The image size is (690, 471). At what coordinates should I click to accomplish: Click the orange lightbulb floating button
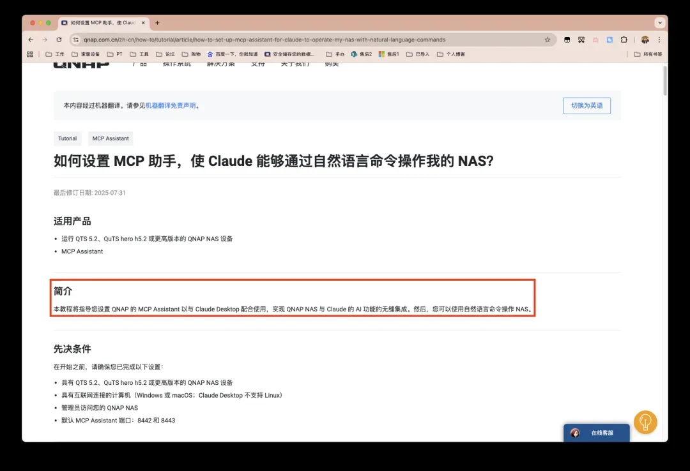pyautogui.click(x=645, y=422)
